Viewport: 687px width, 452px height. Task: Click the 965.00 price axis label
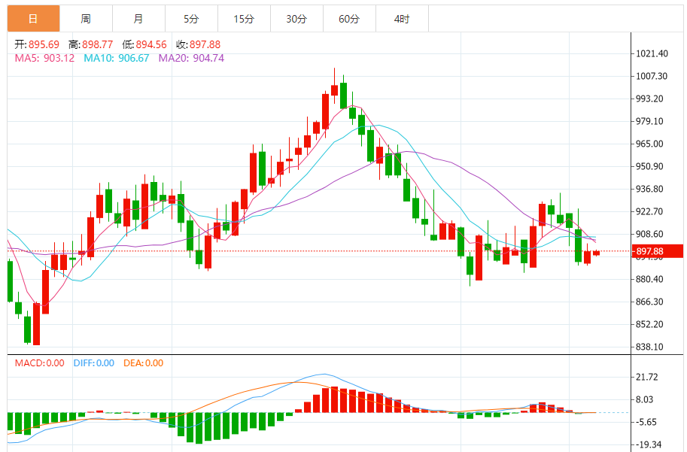click(x=650, y=144)
